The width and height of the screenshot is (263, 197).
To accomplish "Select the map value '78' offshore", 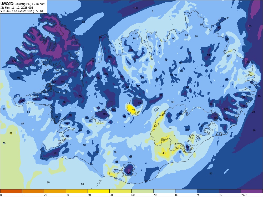I will 82,184.
